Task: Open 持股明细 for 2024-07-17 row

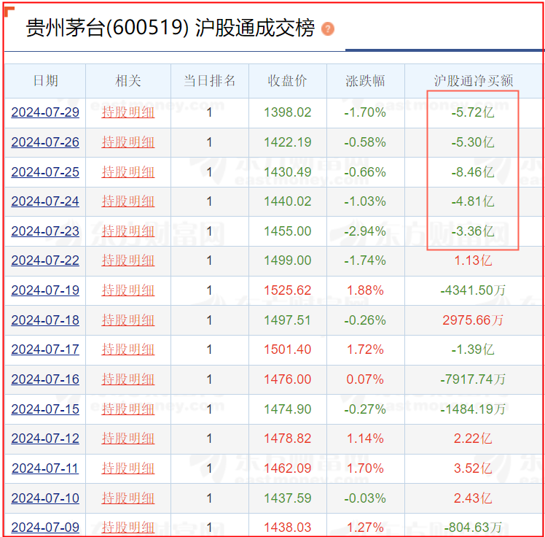Action: click(128, 349)
